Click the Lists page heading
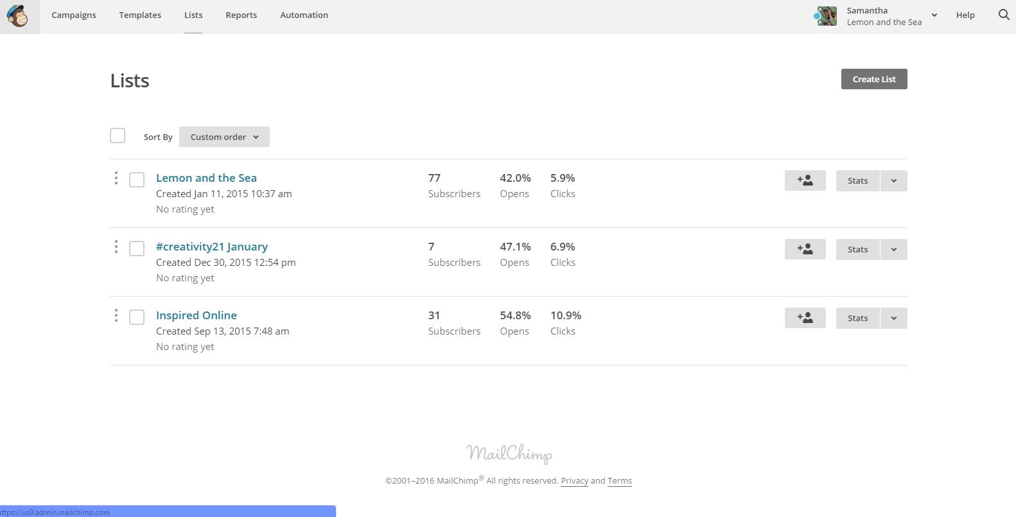 point(130,80)
